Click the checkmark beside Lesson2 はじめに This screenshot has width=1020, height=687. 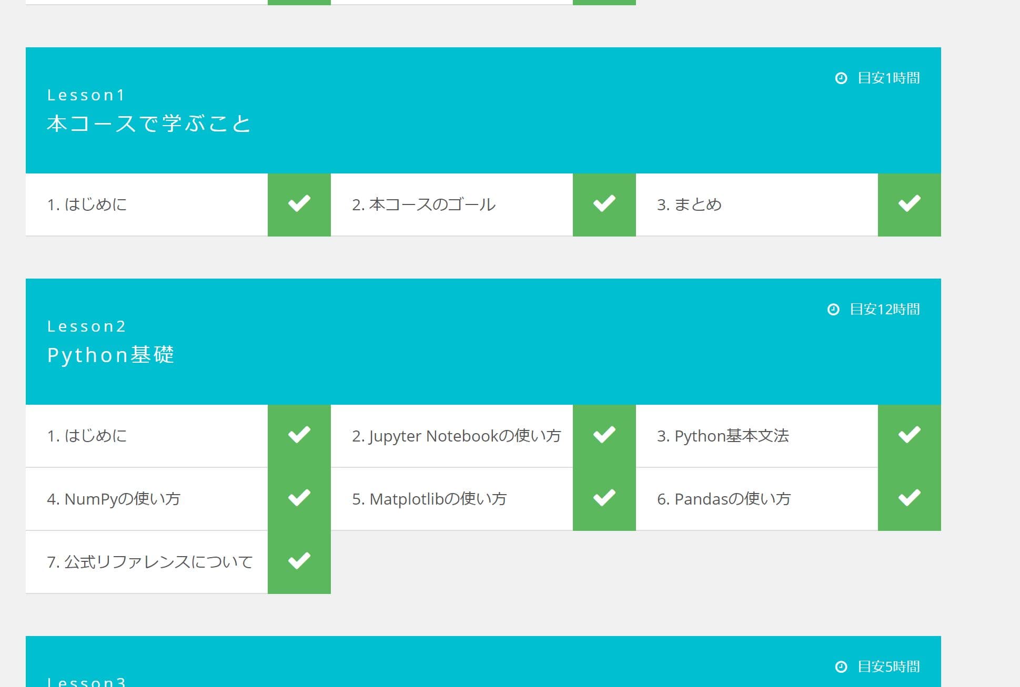tap(299, 436)
